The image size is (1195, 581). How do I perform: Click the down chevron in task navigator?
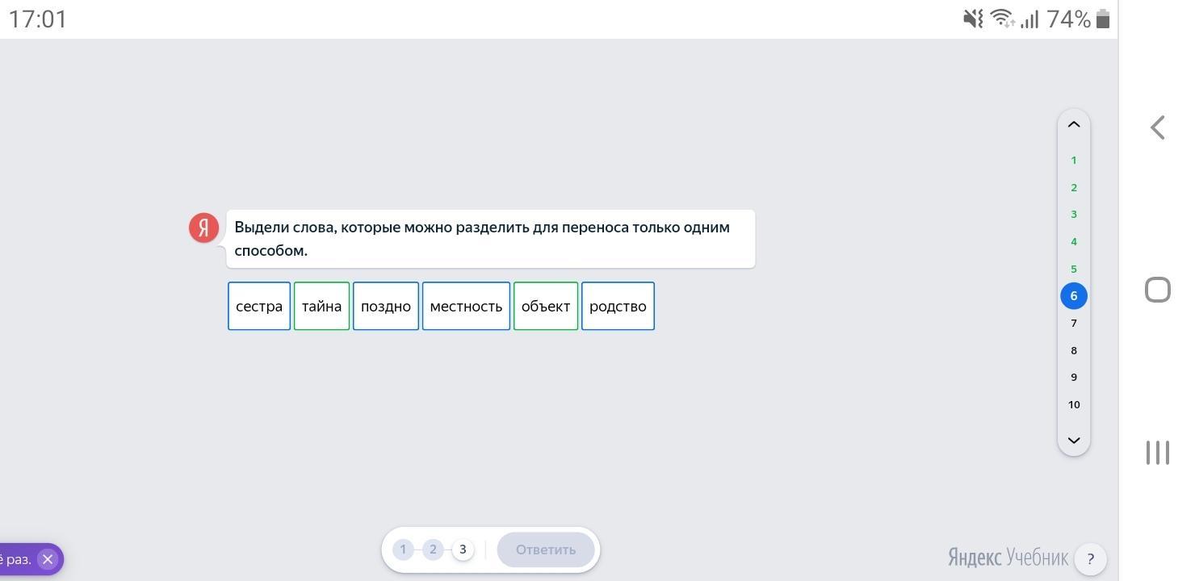click(x=1074, y=440)
